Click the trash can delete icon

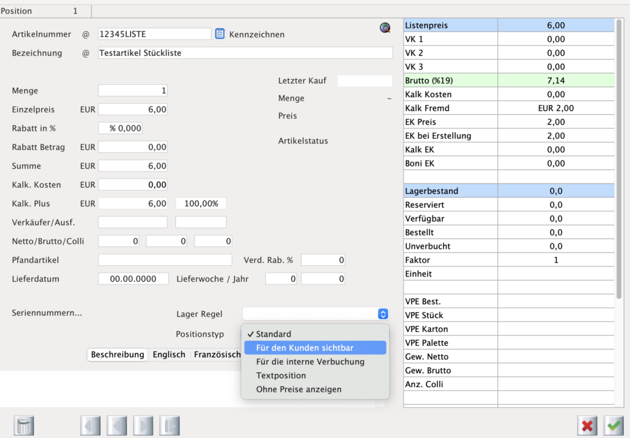pos(24,426)
